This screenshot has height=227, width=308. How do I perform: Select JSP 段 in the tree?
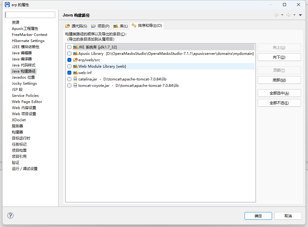coord(17,90)
